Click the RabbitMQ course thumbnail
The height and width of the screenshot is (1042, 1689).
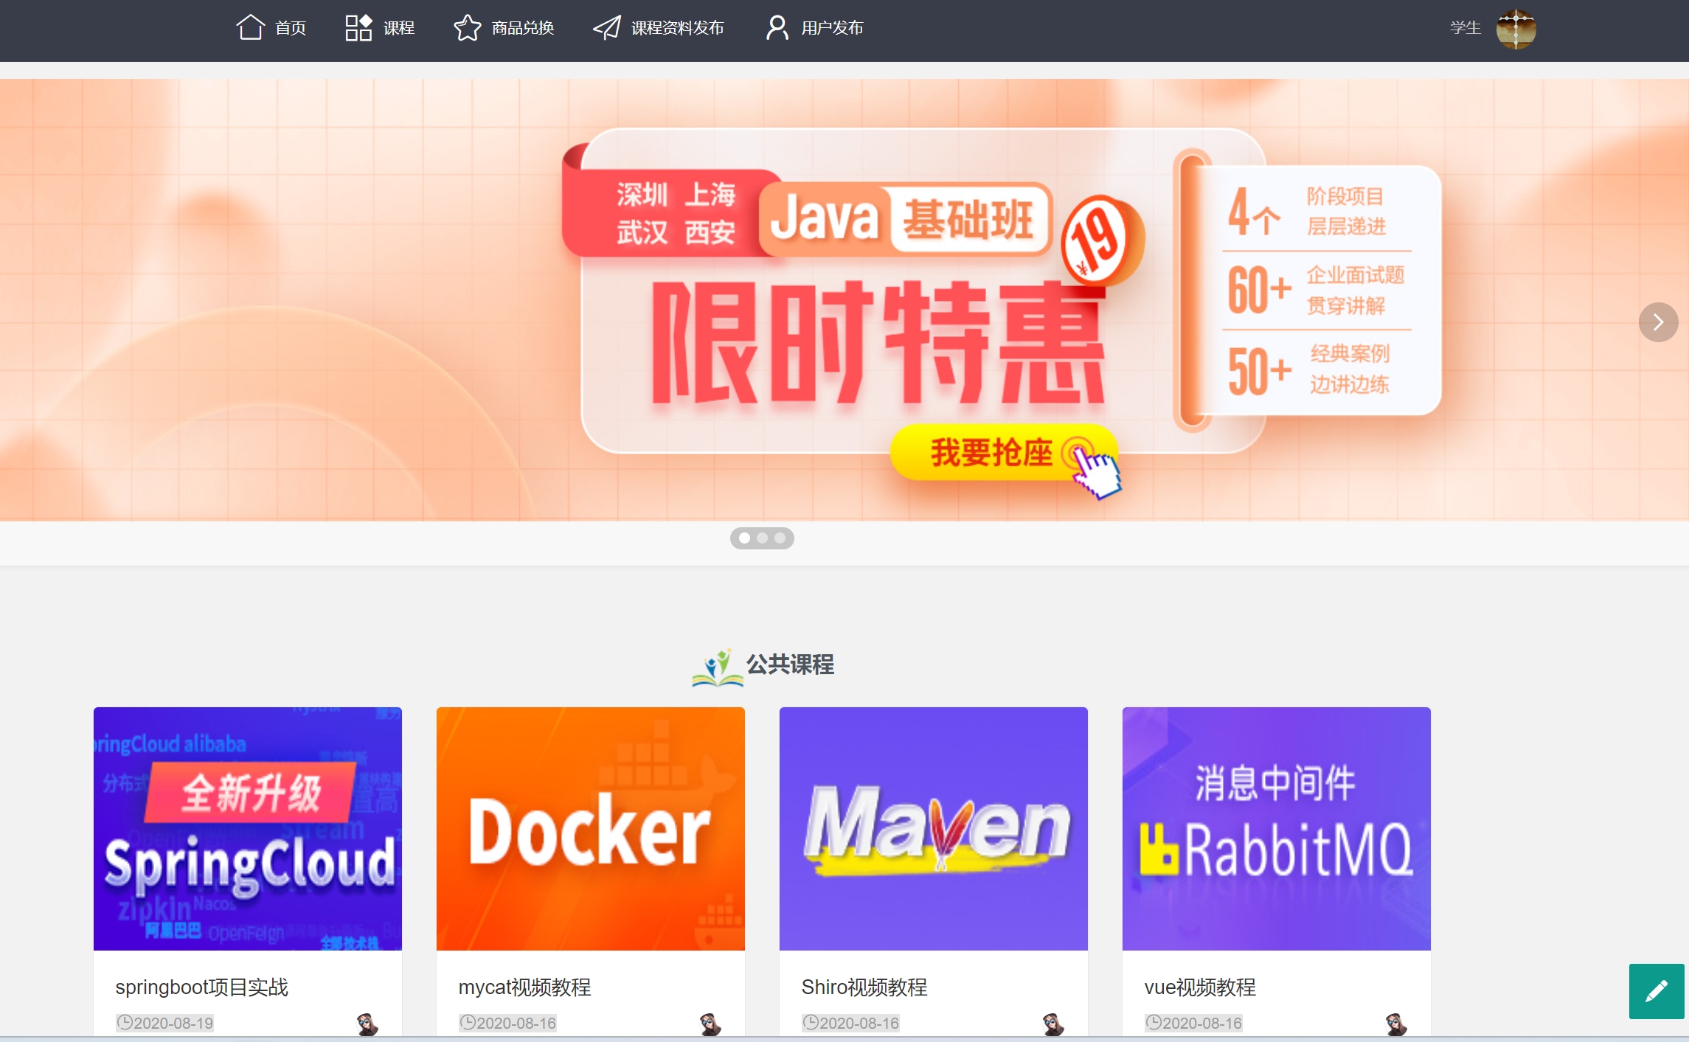click(1276, 828)
